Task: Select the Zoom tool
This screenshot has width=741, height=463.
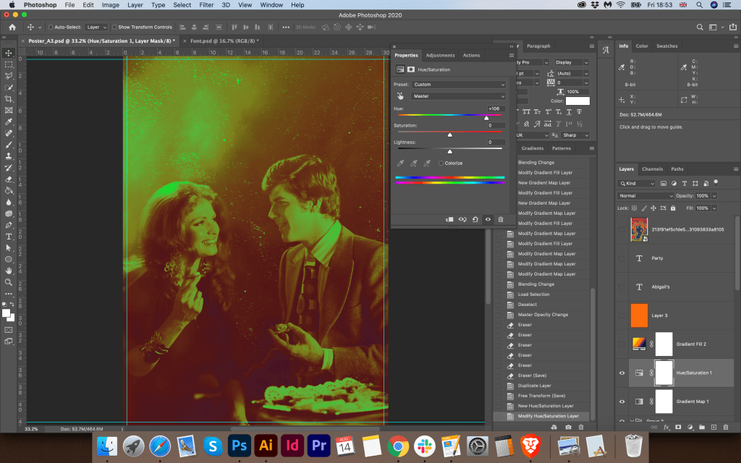Action: [9, 282]
